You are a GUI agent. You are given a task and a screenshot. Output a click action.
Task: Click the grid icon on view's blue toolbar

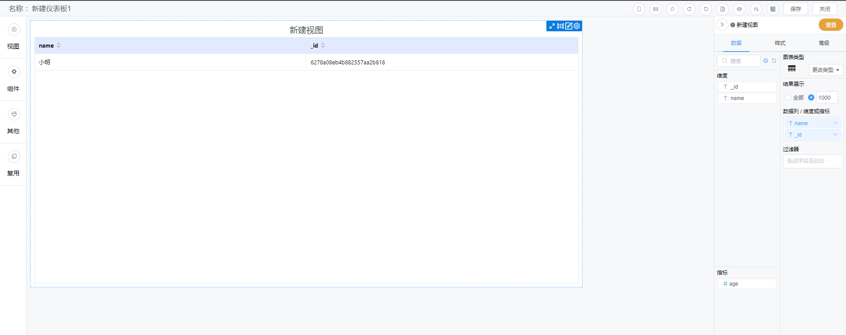point(560,26)
